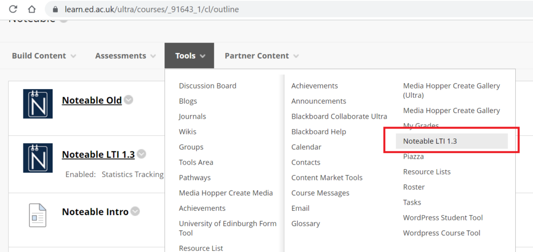Choose Groups from the Tools menu
The width and height of the screenshot is (533, 252).
click(191, 147)
